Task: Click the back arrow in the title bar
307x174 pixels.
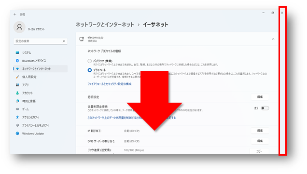Action: 15,14
